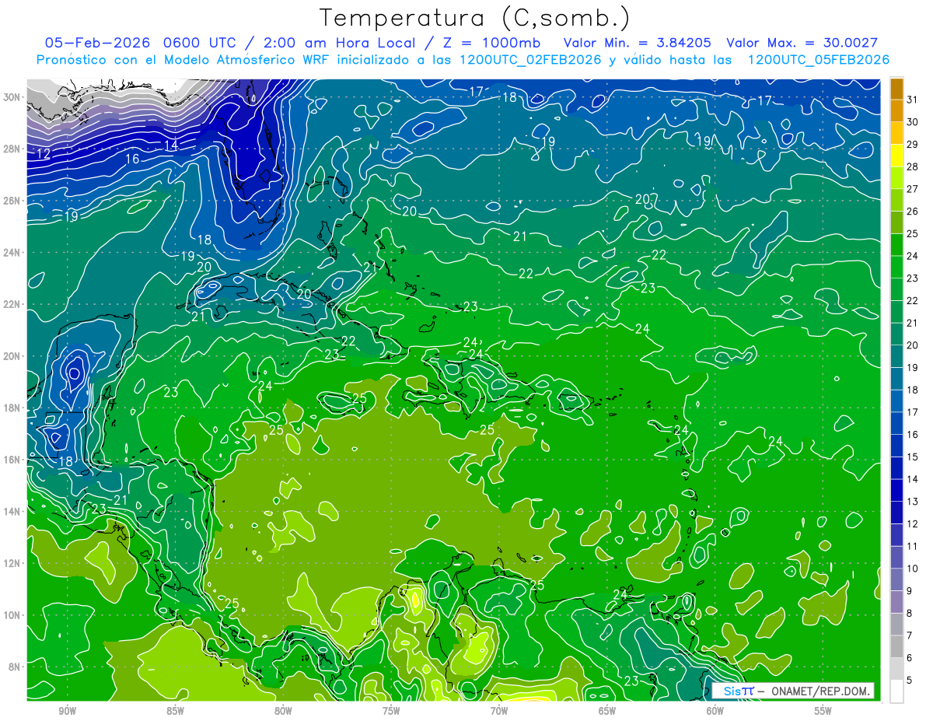The image size is (933, 721).
Task: Click the "90W" longitude axis label
Action: [67, 711]
